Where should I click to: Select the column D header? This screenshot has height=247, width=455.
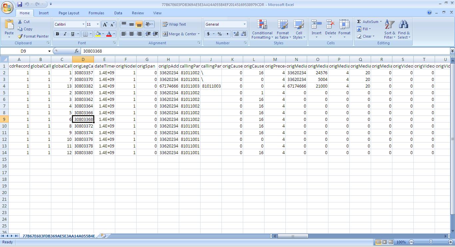coord(83,60)
